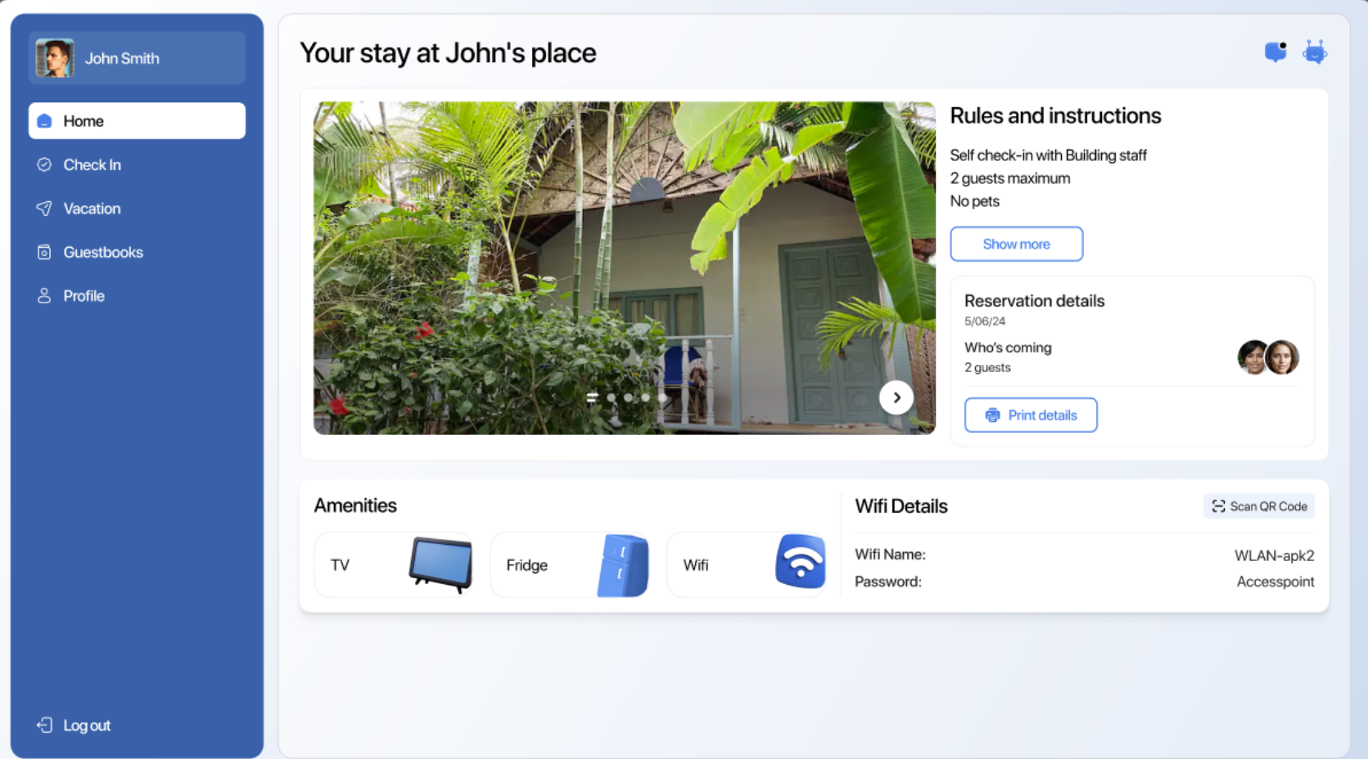Open Profile from the sidebar
This screenshot has width=1368, height=759.
(x=84, y=296)
